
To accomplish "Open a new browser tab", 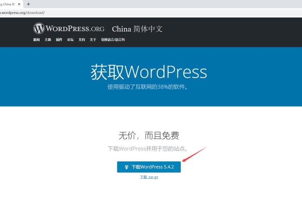I will pyautogui.click(x=28, y=4).
